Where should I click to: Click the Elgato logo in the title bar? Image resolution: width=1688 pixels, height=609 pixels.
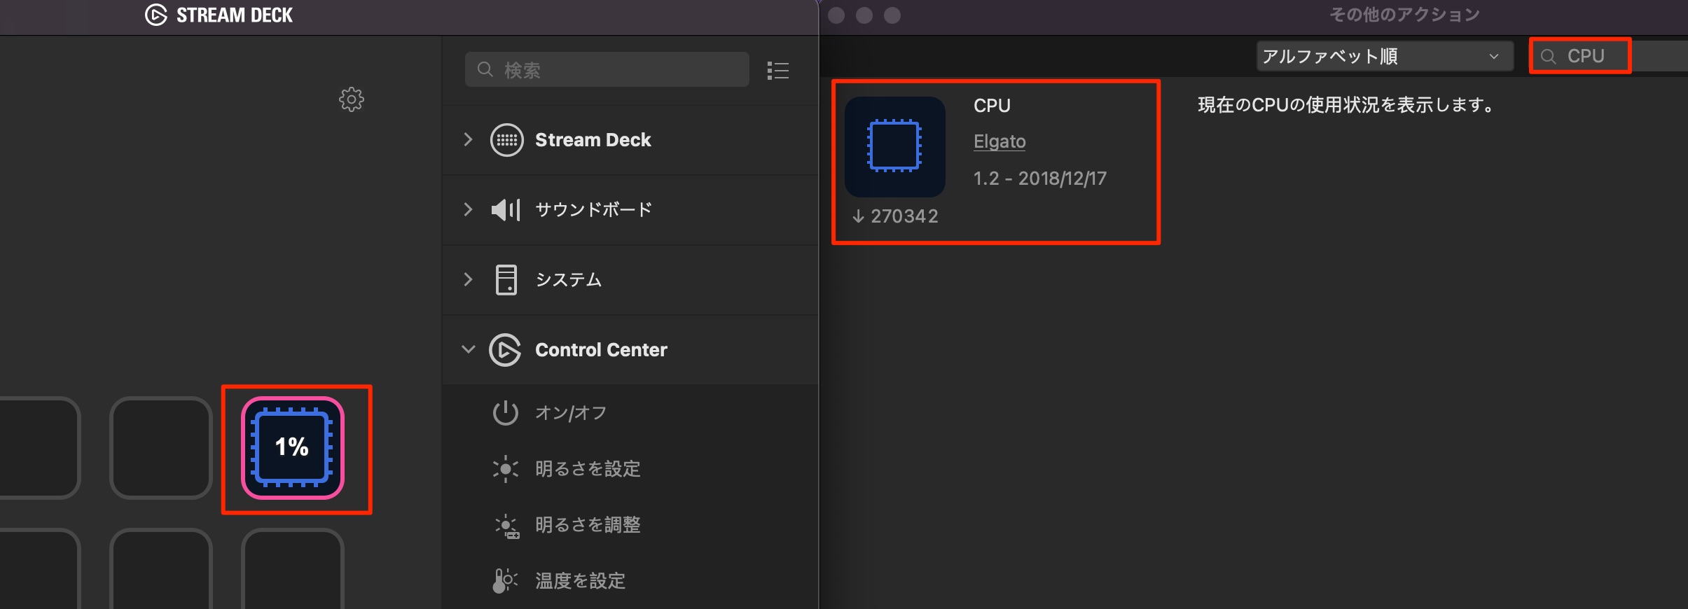coord(155,15)
